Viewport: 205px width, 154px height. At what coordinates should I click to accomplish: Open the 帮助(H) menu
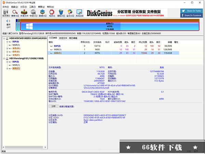pos(50,7)
